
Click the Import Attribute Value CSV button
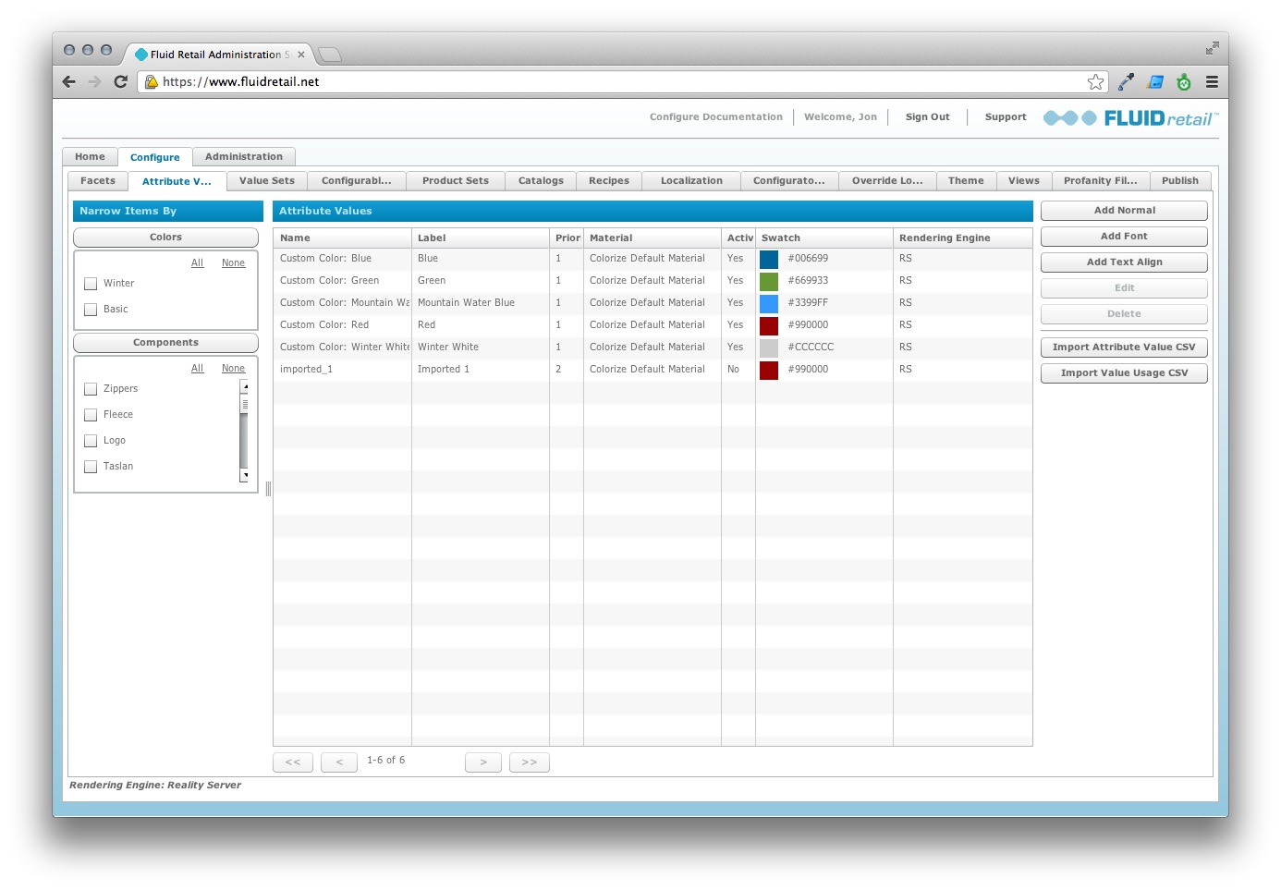(x=1123, y=347)
